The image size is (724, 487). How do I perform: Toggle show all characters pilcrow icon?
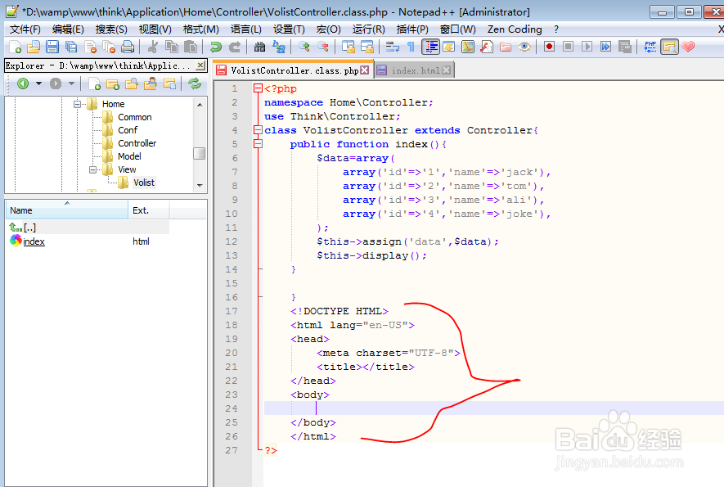tap(411, 47)
